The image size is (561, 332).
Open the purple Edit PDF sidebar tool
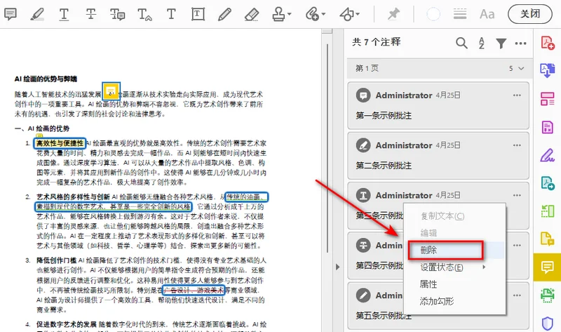(x=547, y=127)
